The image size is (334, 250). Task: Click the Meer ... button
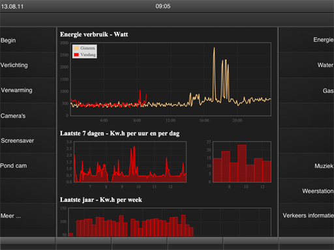(x=27, y=216)
